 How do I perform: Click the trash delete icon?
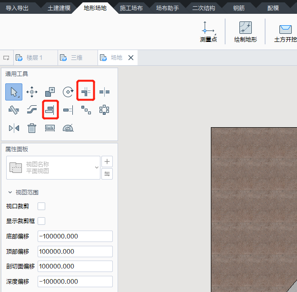(x=32, y=128)
